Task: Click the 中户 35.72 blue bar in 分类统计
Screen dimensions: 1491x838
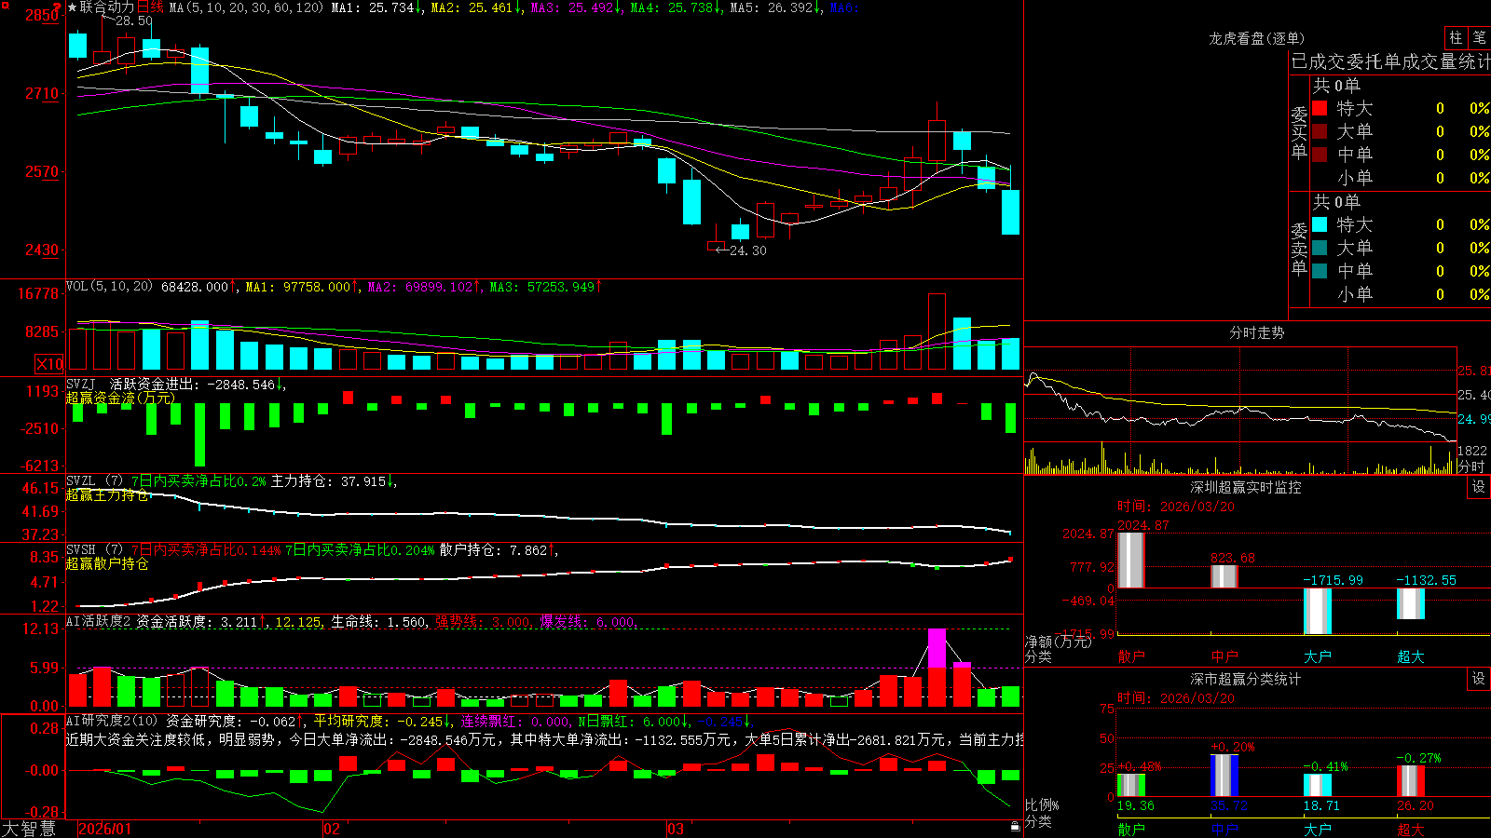Action: 1224,776
